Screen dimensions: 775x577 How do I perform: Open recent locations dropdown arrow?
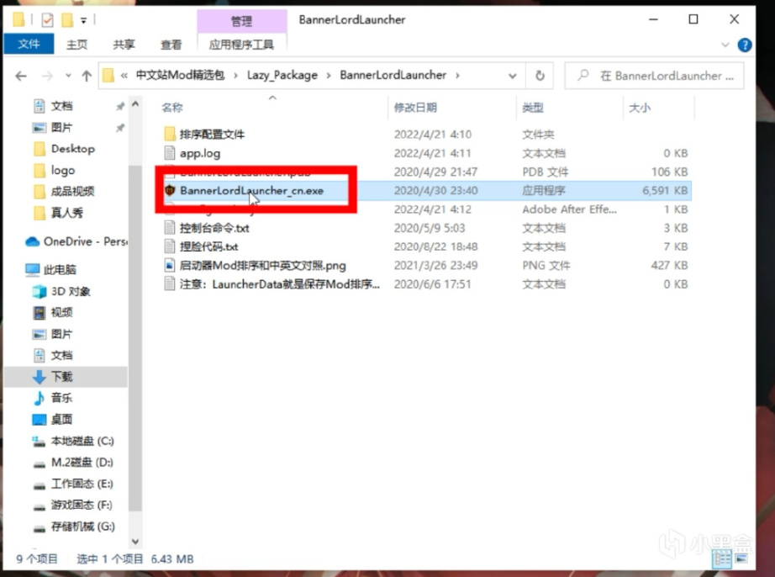point(68,76)
